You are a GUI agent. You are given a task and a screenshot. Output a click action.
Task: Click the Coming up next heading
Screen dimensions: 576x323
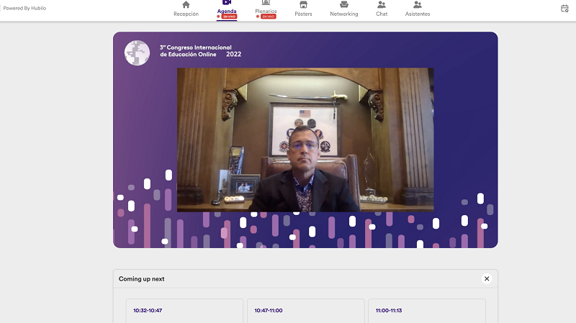point(141,279)
